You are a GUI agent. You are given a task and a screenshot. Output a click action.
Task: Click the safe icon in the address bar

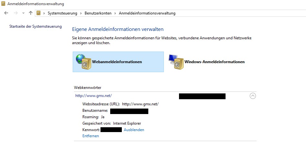click(39, 13)
